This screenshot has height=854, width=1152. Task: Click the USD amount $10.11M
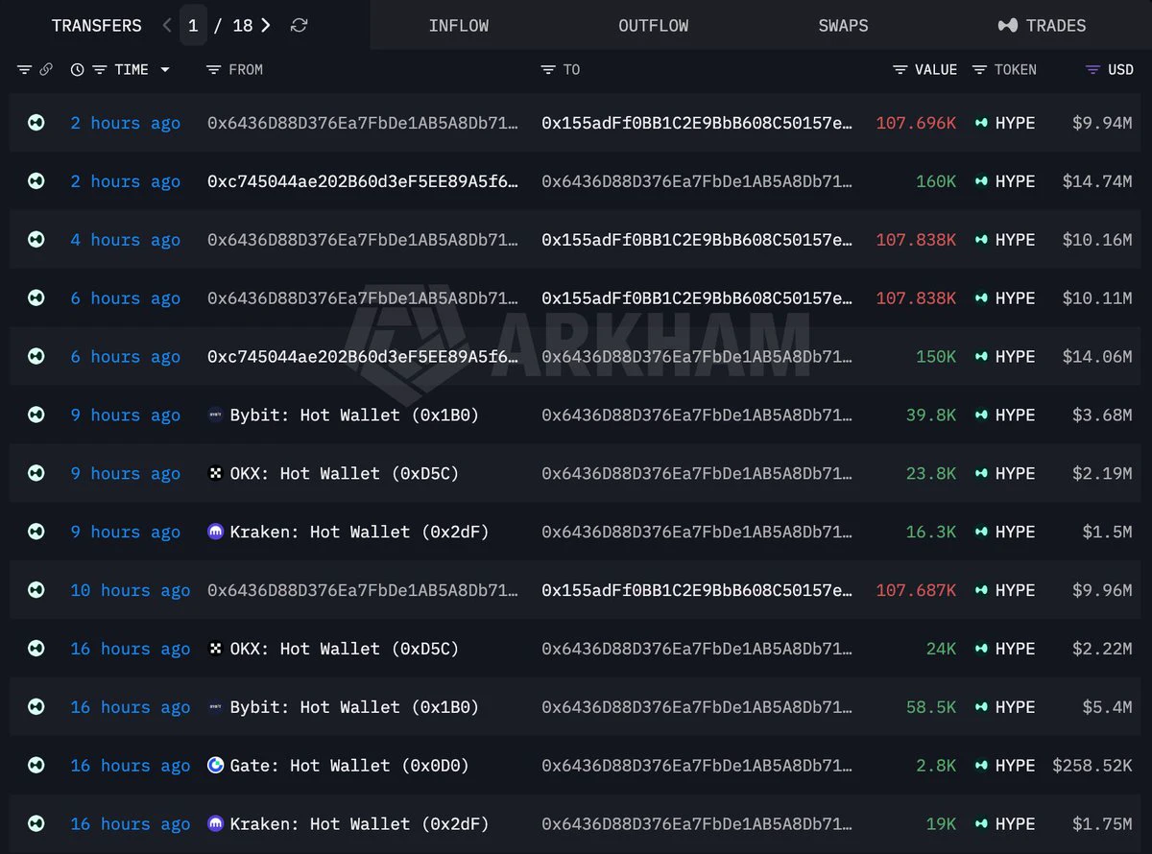coord(1097,298)
